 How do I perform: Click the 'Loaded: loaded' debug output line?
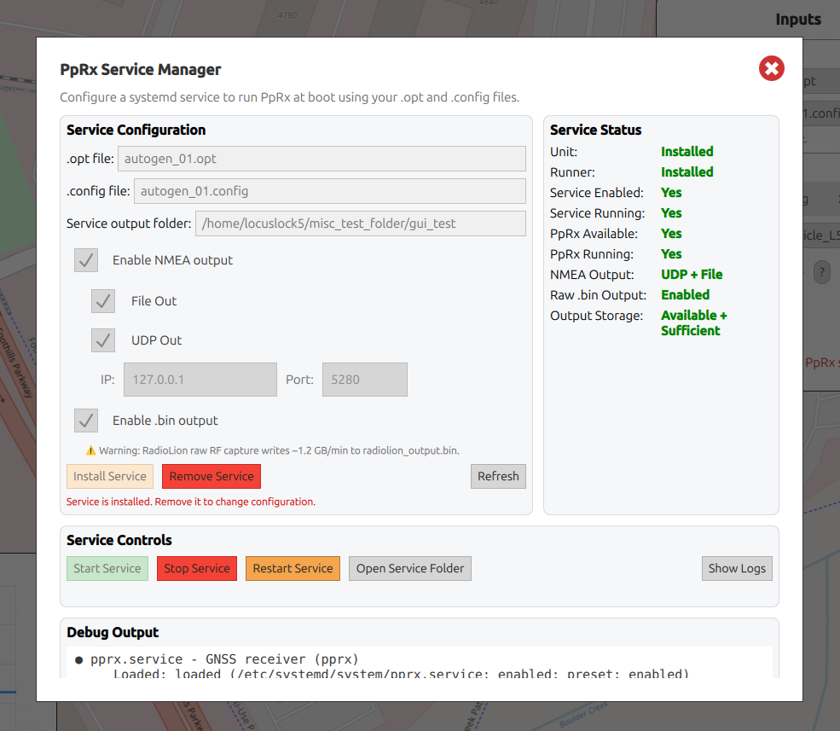pyautogui.click(x=401, y=674)
